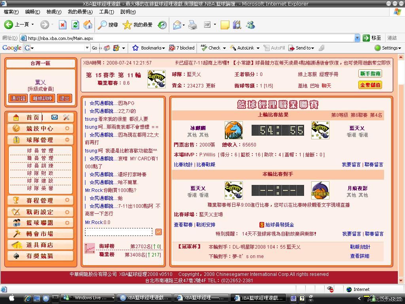Image resolution: width=405 pixels, height=304 pixels.
Task: Refresh the page using green arrows icon
Action: coord(75,25)
